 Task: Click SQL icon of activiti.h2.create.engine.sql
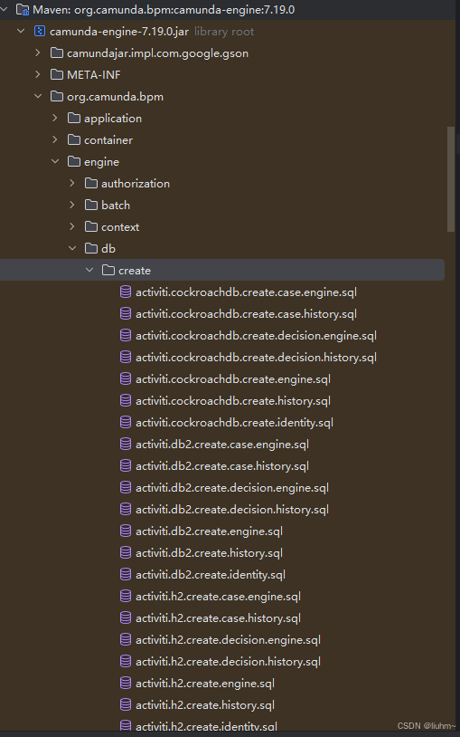(x=126, y=683)
